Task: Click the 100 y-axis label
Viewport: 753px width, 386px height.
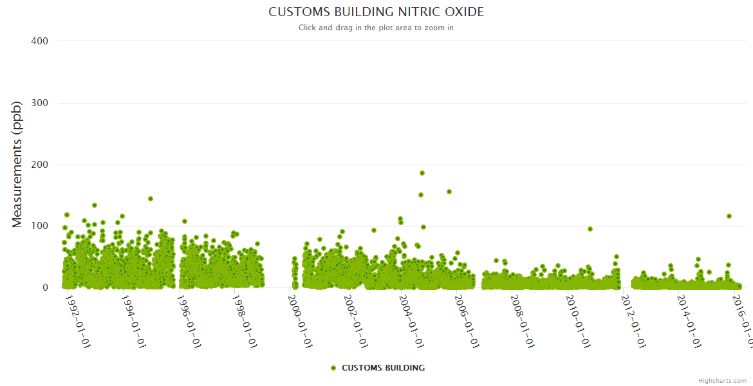Action: click(x=39, y=226)
